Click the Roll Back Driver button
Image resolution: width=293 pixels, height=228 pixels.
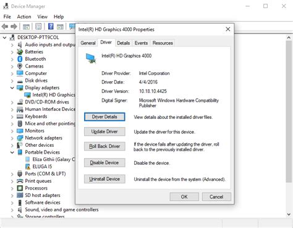[104, 146]
